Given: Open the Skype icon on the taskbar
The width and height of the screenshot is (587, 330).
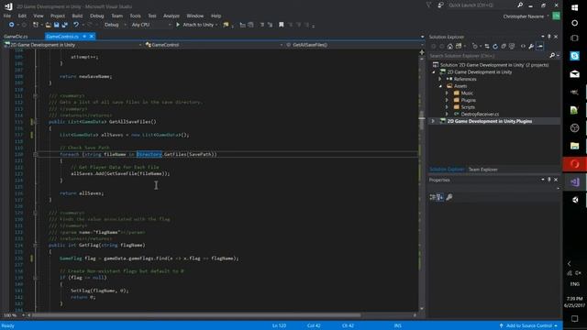Looking at the screenshot, I should 575,56.
